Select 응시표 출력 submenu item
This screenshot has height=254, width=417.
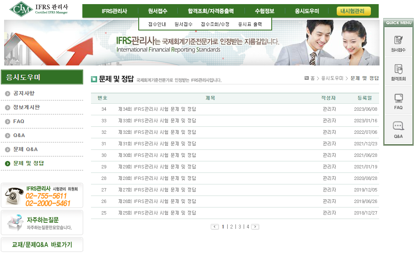tap(250, 24)
